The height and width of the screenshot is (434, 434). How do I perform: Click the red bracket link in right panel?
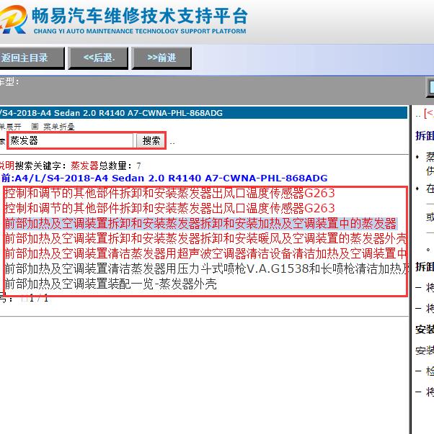pos(428,113)
